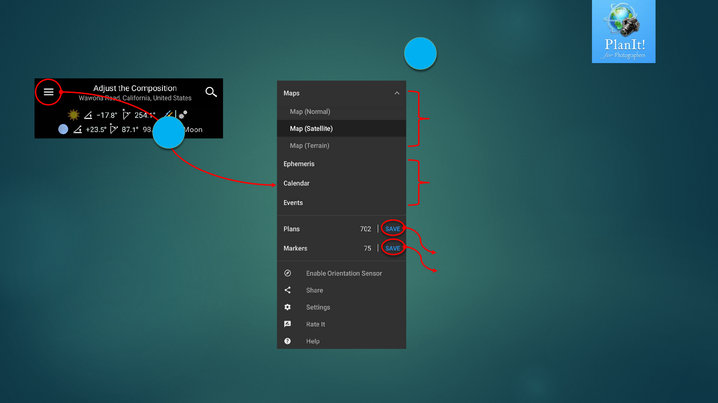
Task: Select Map (Normal) map type
Action: tap(310, 112)
